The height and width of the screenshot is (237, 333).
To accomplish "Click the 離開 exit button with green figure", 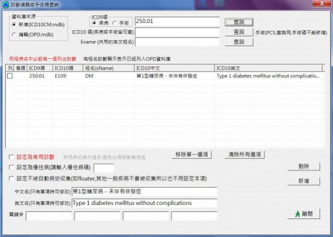I will point(304,214).
